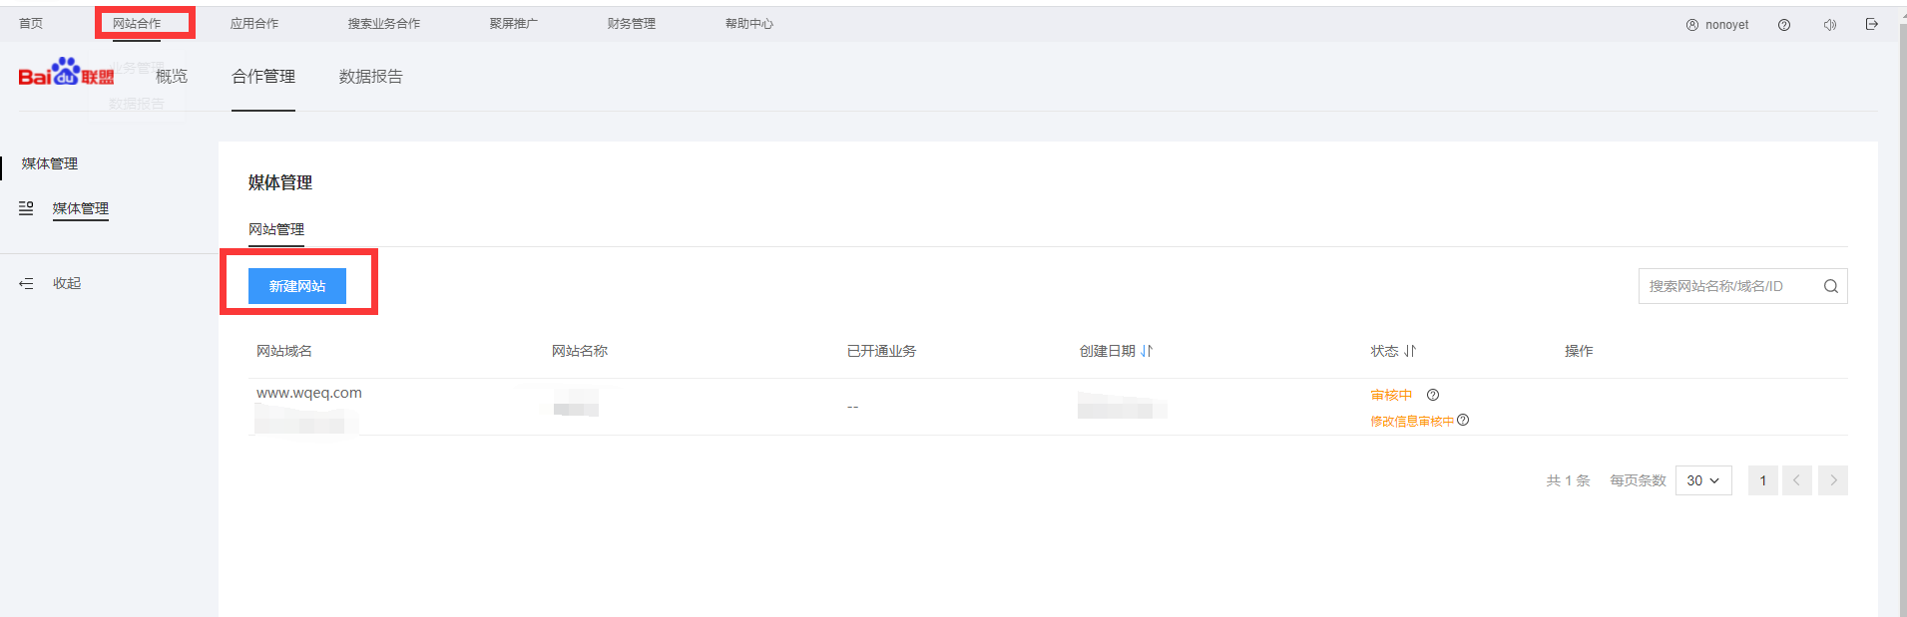Click 收起 to collapse sidebar

coord(67,284)
